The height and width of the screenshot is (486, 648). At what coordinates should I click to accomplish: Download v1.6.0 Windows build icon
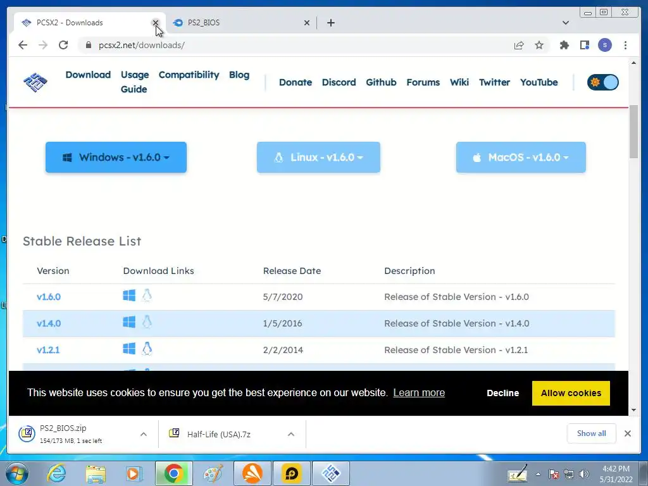pyautogui.click(x=129, y=296)
